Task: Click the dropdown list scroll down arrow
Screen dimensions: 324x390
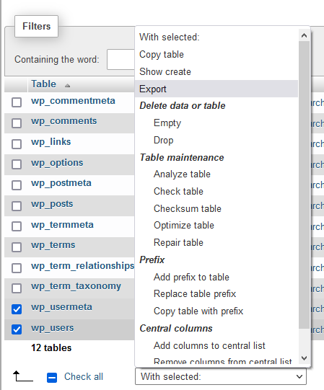Action: pyautogui.click(x=304, y=358)
